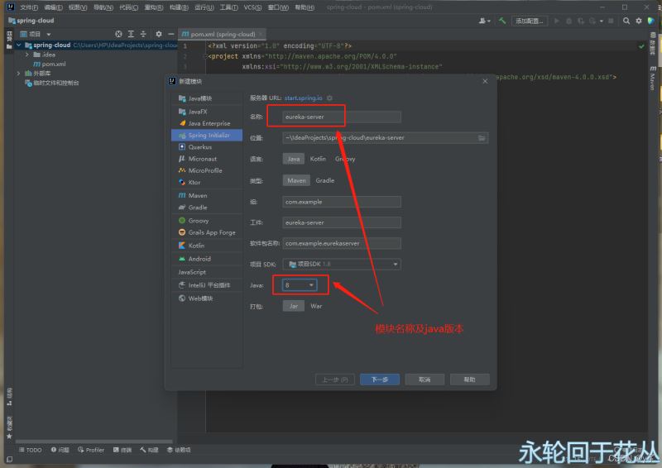The width and height of the screenshot is (662, 468).
Task: Switch project type to Gradle
Action: [x=325, y=180]
